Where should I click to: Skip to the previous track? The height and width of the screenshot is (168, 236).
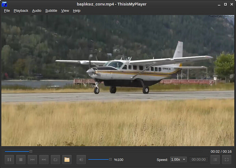(32, 159)
